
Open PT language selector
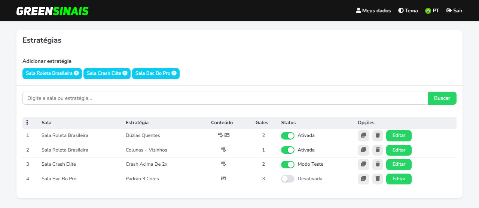click(x=432, y=10)
